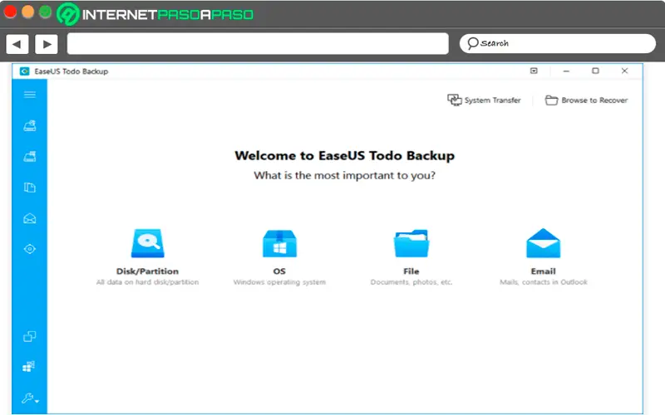Click the File label text
This screenshot has height=415, width=665.
(411, 271)
